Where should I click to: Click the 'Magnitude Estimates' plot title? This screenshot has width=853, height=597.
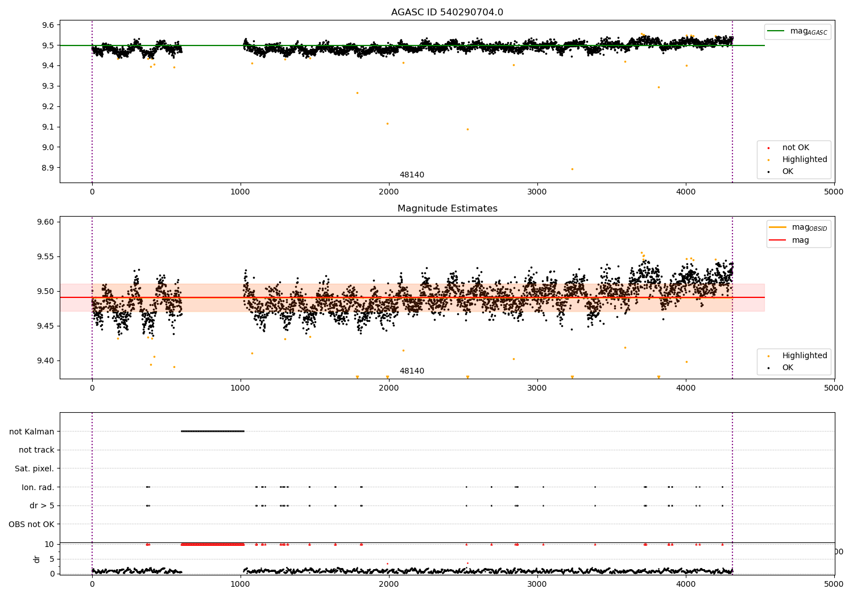[x=447, y=209]
